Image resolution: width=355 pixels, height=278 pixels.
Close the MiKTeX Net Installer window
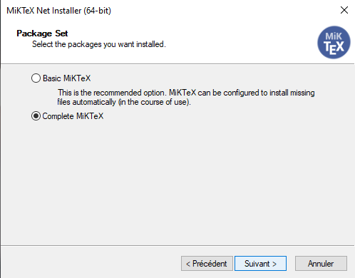coord(344,10)
